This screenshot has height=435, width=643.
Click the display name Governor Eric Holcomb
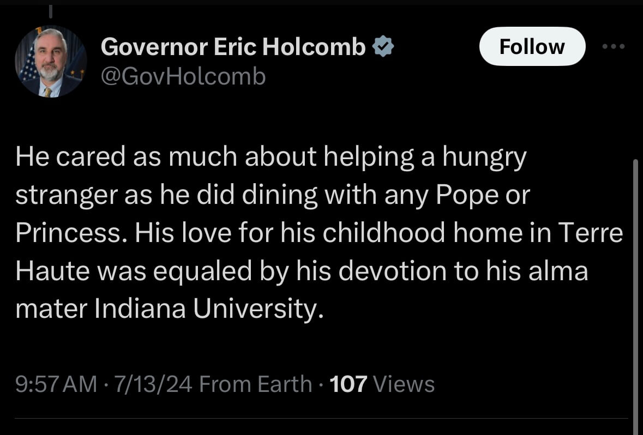[233, 48]
